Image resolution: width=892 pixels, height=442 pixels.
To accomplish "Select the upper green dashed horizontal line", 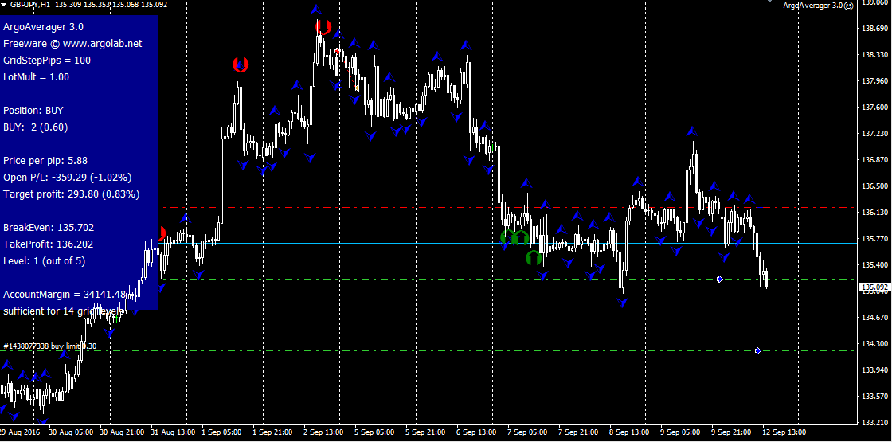I will (509, 280).
